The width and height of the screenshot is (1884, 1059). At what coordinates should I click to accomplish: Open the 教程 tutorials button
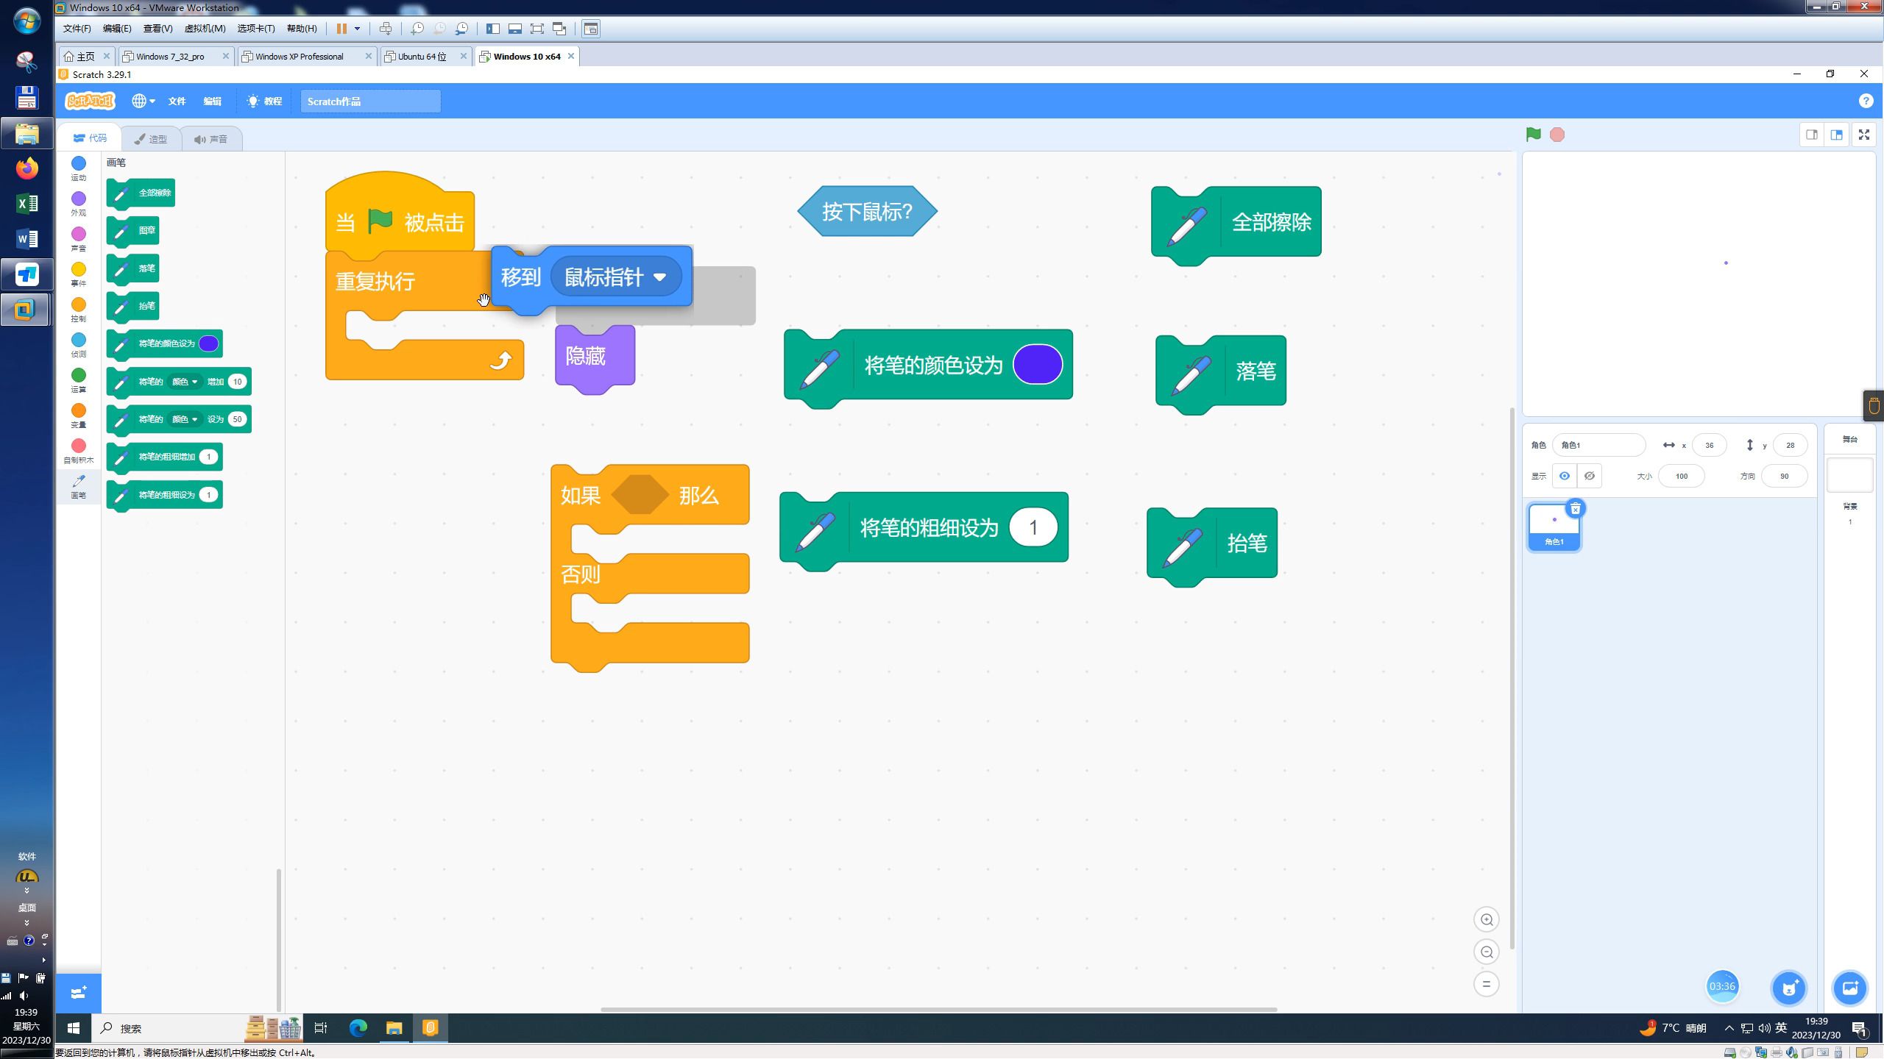(x=265, y=101)
